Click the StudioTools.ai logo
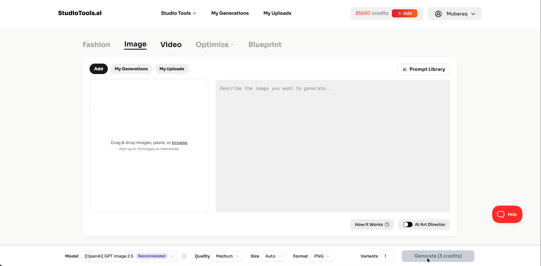This screenshot has width=541, height=266. (x=80, y=13)
